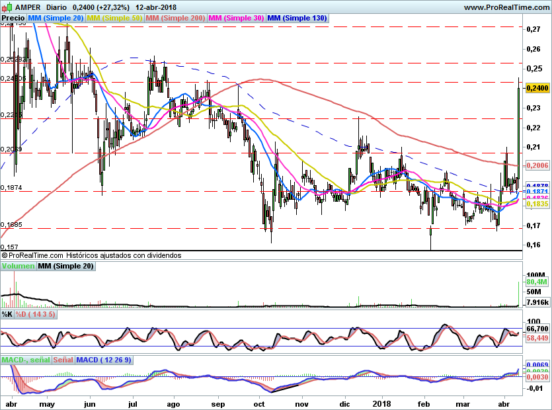Open MM (Simple 200) average label
The height and width of the screenshot is (410, 552).
tap(175, 18)
